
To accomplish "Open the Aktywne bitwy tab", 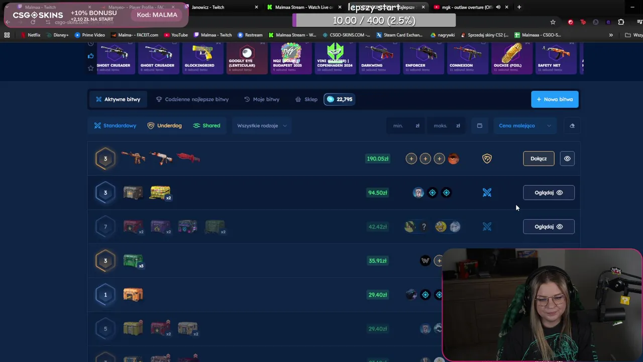I will [x=118, y=99].
